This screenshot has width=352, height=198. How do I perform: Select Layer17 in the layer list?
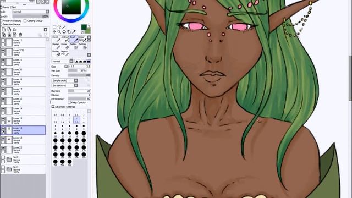point(23,91)
